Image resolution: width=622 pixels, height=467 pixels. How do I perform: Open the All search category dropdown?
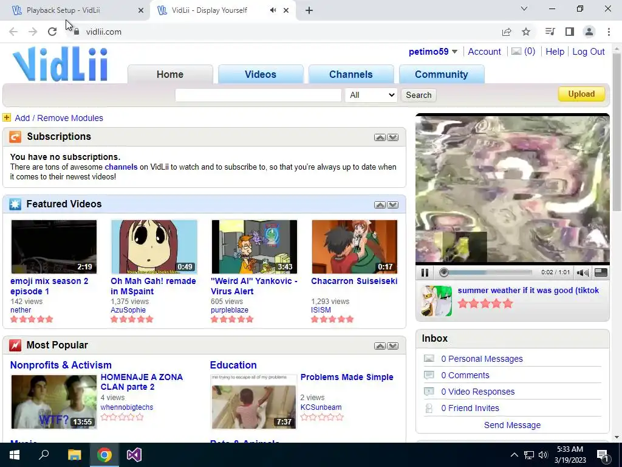point(371,95)
